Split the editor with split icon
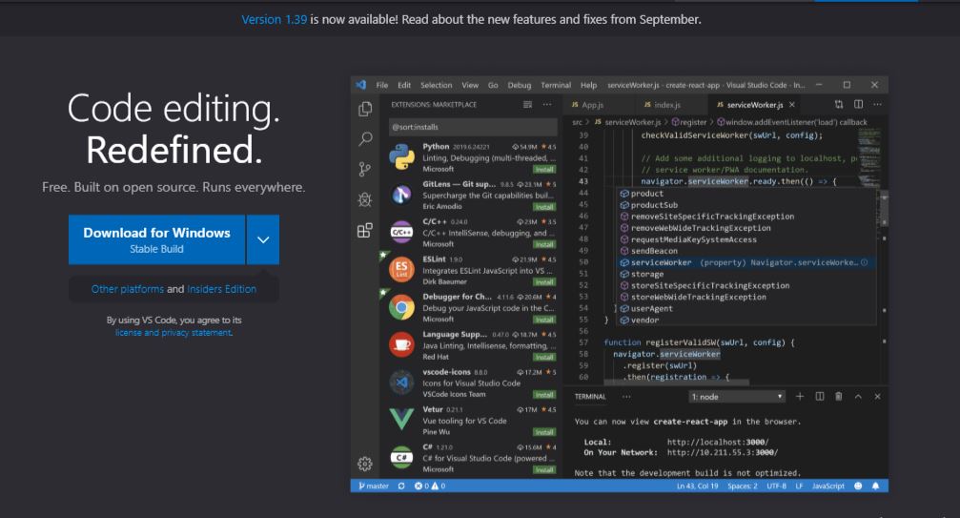 pos(858,105)
